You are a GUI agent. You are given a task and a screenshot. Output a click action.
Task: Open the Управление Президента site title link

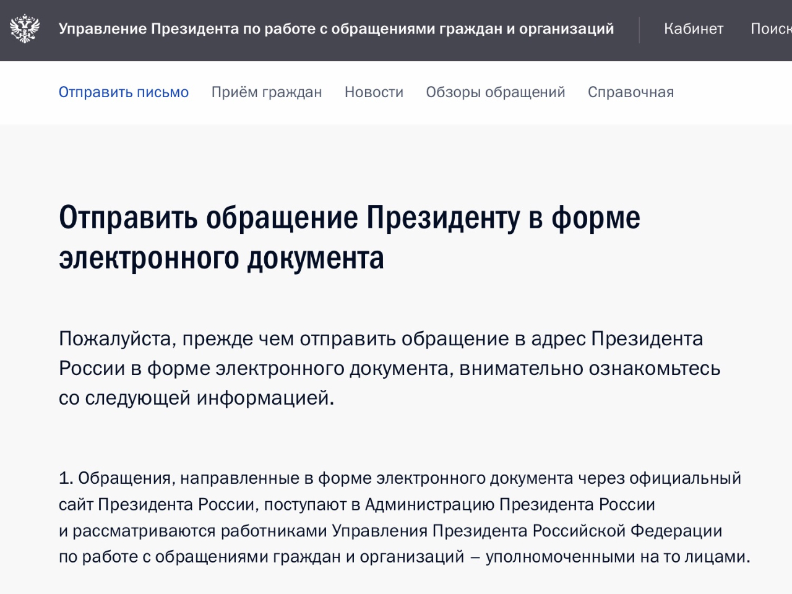pos(336,29)
